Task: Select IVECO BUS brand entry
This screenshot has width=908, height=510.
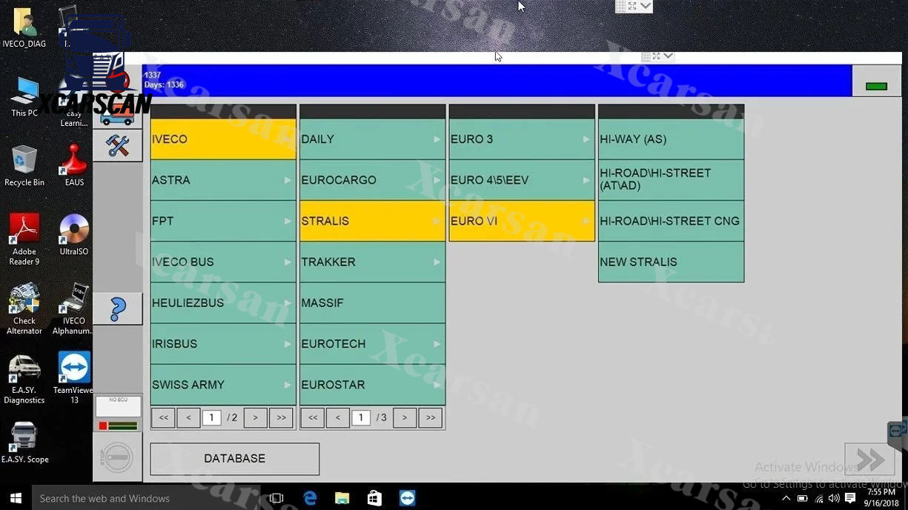Action: (x=223, y=262)
